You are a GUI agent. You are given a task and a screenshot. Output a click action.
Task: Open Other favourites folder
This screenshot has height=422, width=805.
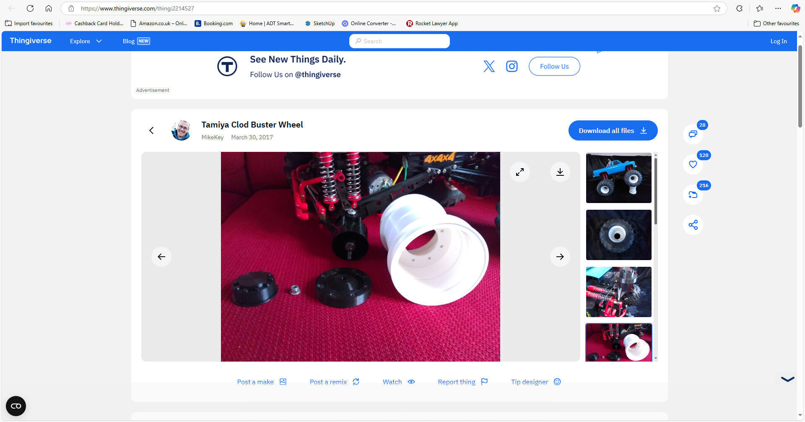[x=776, y=23]
